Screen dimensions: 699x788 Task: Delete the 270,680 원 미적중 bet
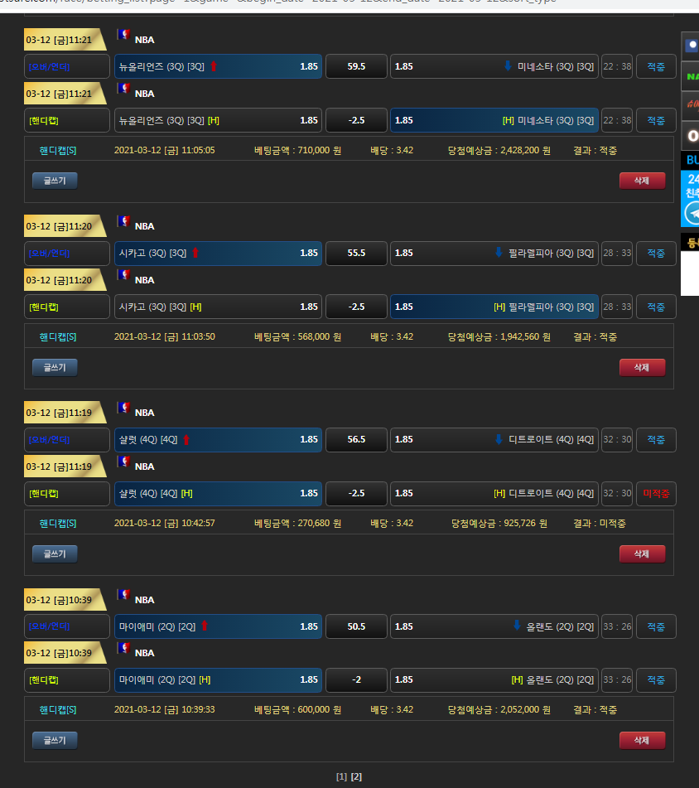pos(642,554)
